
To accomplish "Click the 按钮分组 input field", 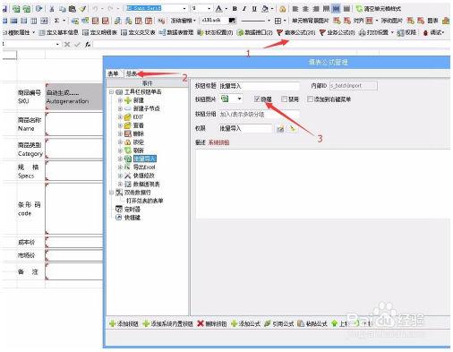I will tap(259, 115).
